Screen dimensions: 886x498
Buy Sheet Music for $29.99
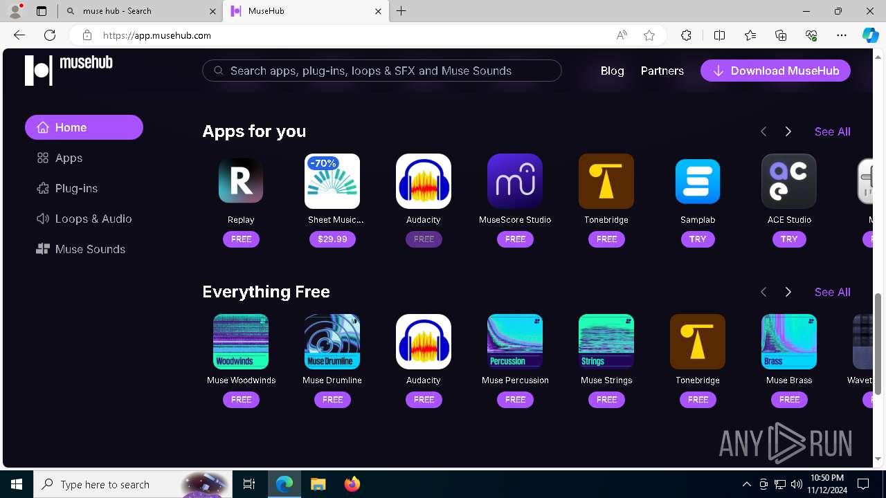coord(332,239)
